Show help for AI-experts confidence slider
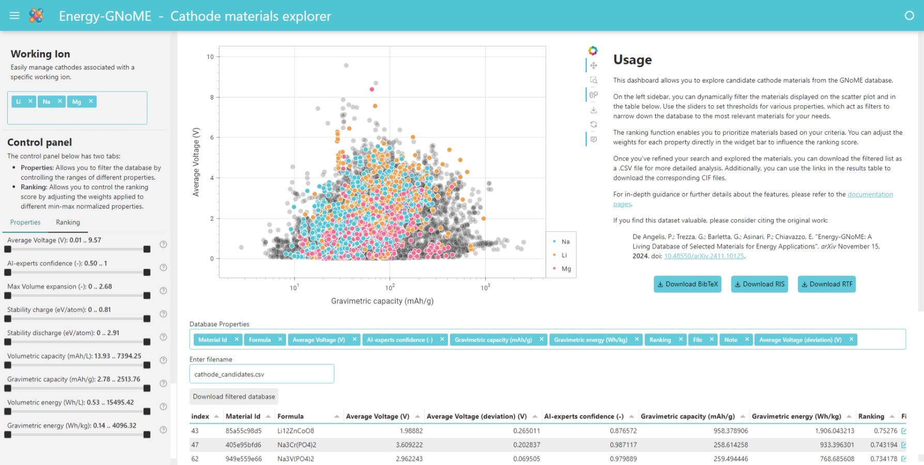924x465 pixels. (163, 267)
